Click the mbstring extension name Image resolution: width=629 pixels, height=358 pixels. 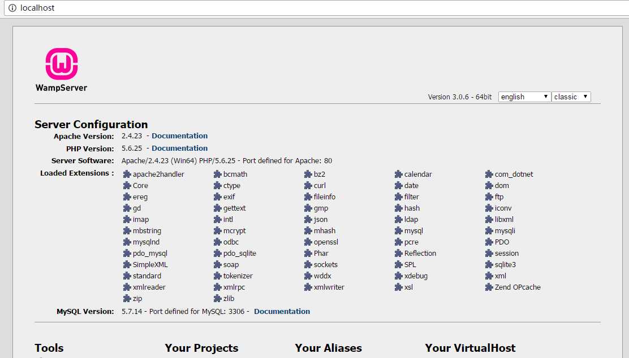147,230
